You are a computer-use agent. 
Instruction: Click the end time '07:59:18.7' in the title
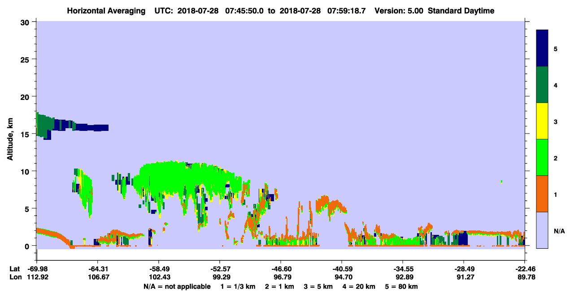click(347, 11)
